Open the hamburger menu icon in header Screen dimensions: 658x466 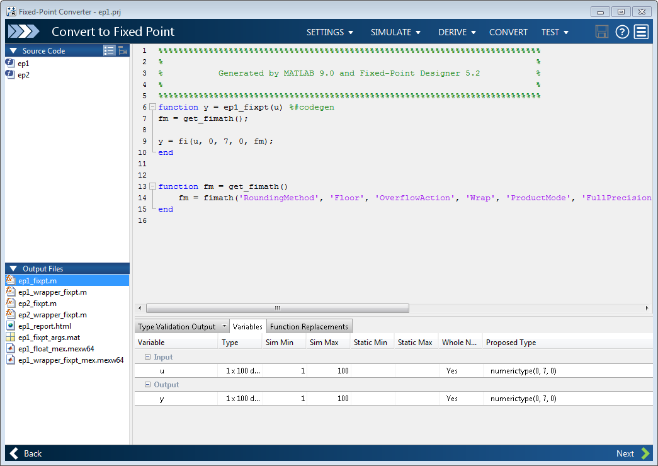click(641, 32)
